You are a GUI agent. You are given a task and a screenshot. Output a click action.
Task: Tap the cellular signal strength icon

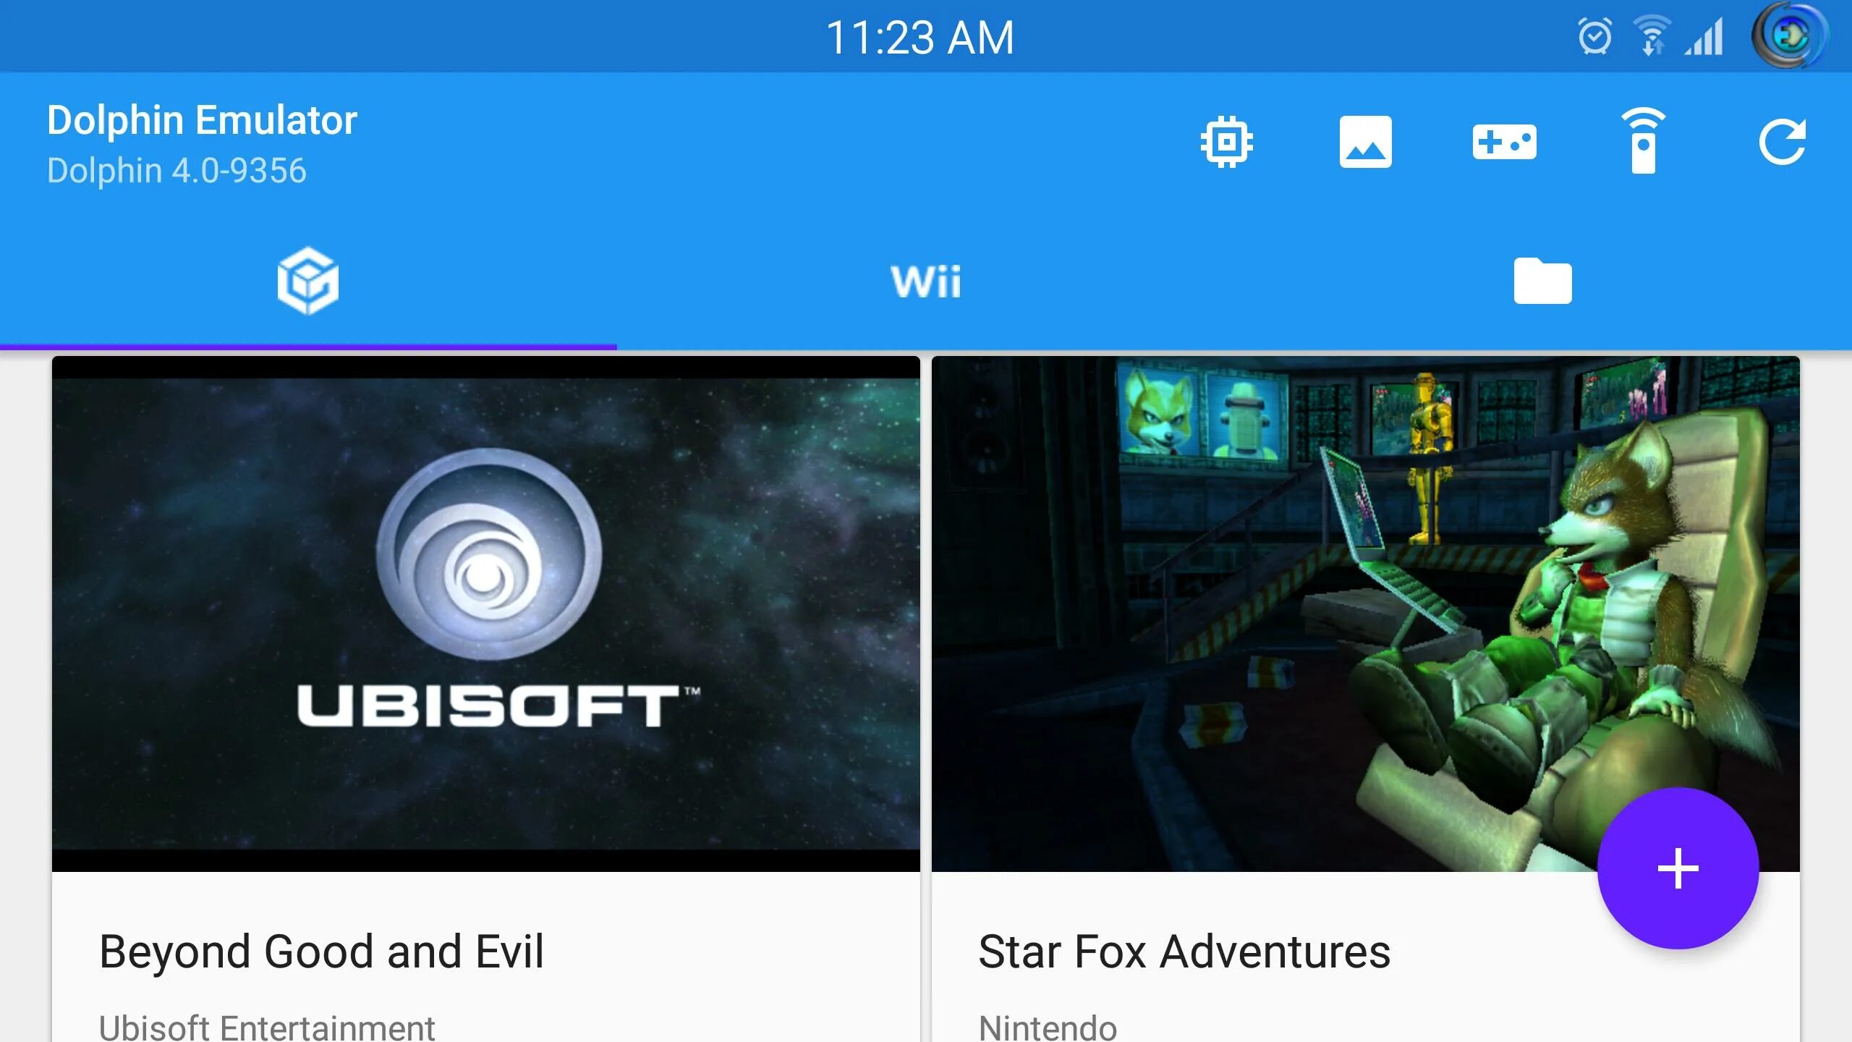coord(1704,36)
